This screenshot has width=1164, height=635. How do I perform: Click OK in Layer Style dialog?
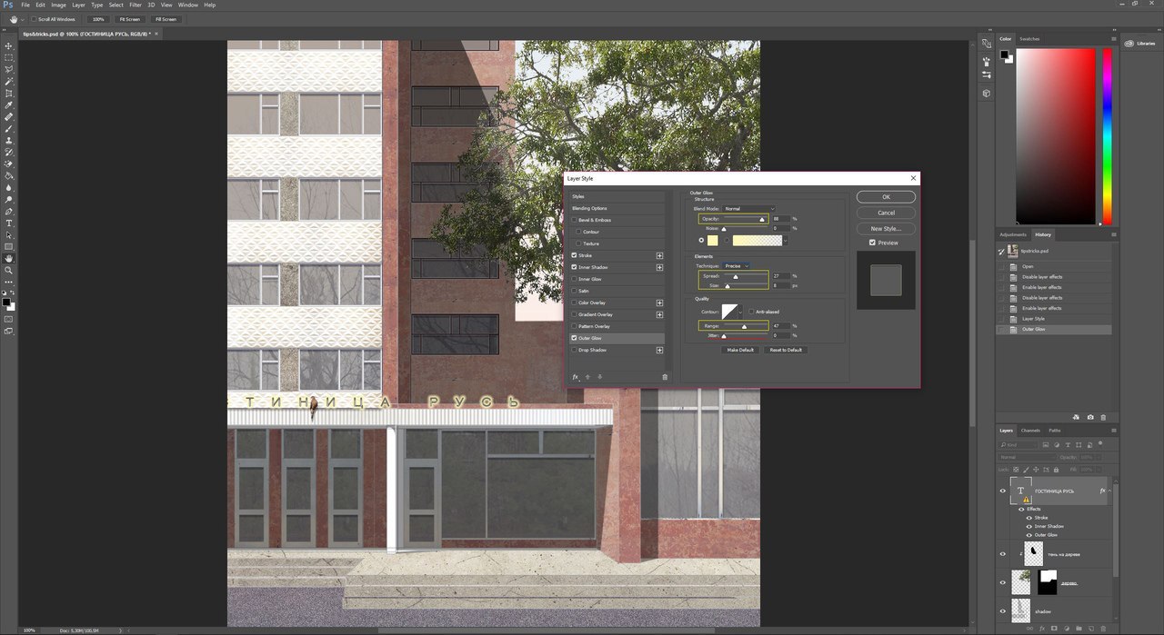886,197
